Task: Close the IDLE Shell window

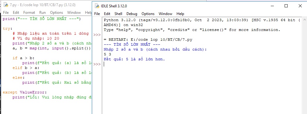Action: (300, 6)
